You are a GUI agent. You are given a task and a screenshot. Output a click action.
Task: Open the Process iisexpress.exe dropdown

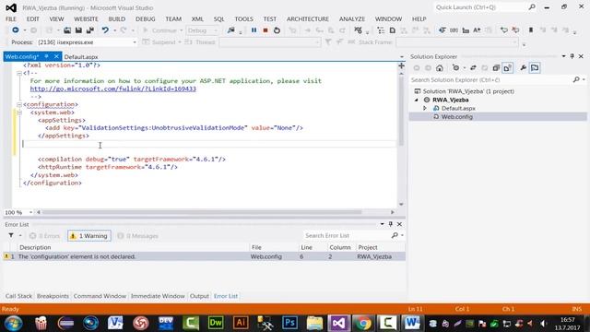(x=135, y=42)
